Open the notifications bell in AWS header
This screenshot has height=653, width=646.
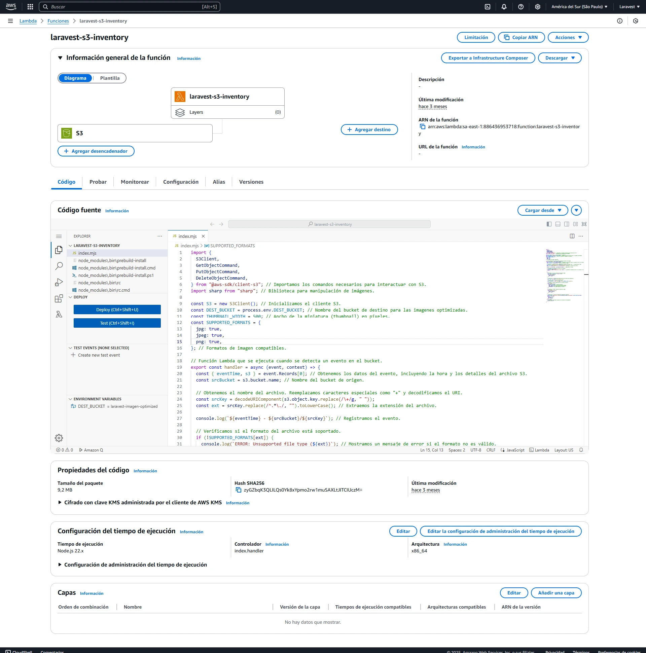coord(504,7)
